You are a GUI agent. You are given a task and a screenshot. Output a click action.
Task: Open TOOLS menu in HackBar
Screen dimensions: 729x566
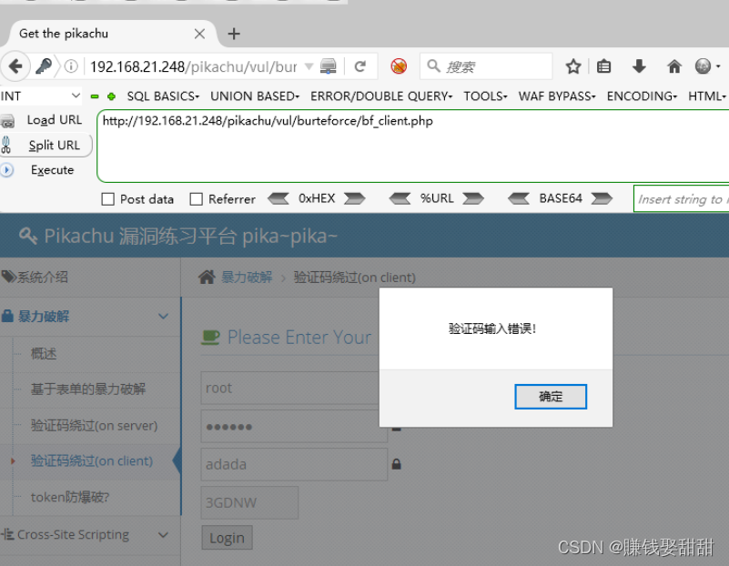[x=485, y=96]
